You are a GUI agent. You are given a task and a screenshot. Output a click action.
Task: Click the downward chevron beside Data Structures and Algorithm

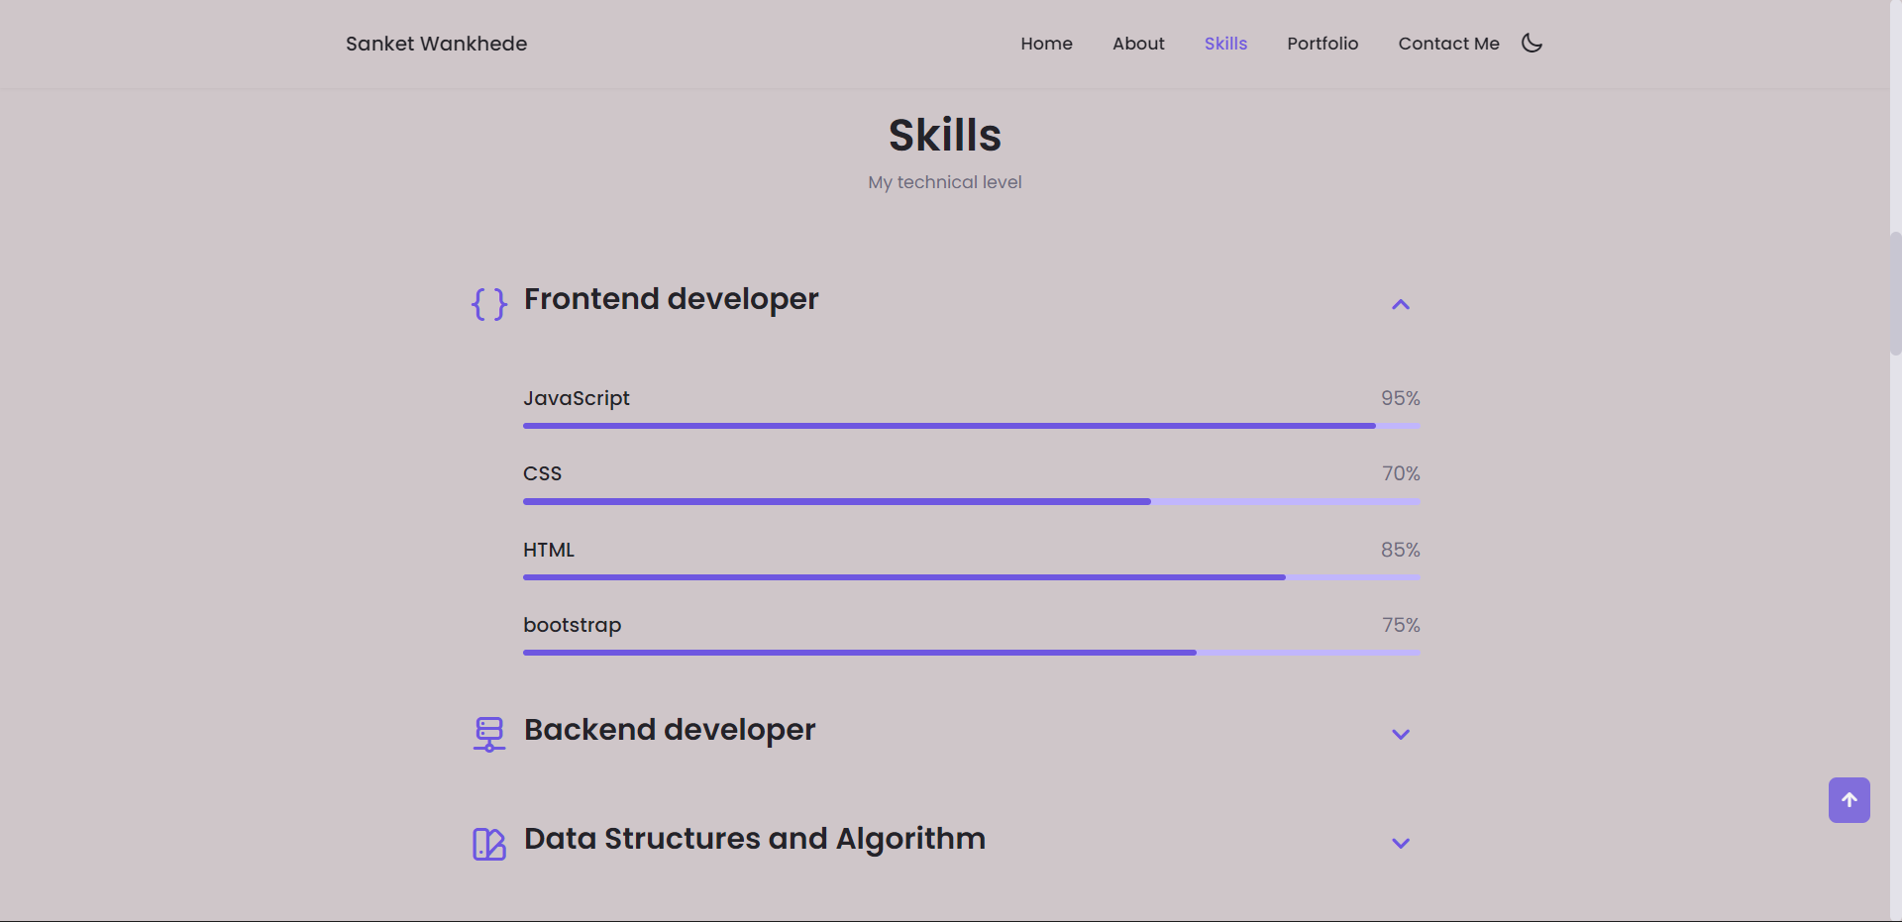pos(1400,844)
